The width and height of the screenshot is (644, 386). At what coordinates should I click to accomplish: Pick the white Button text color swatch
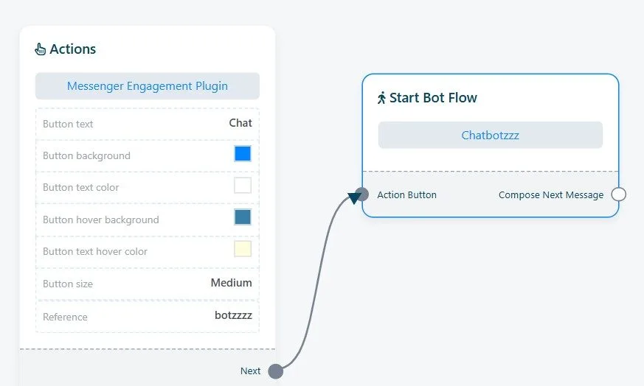coord(243,186)
